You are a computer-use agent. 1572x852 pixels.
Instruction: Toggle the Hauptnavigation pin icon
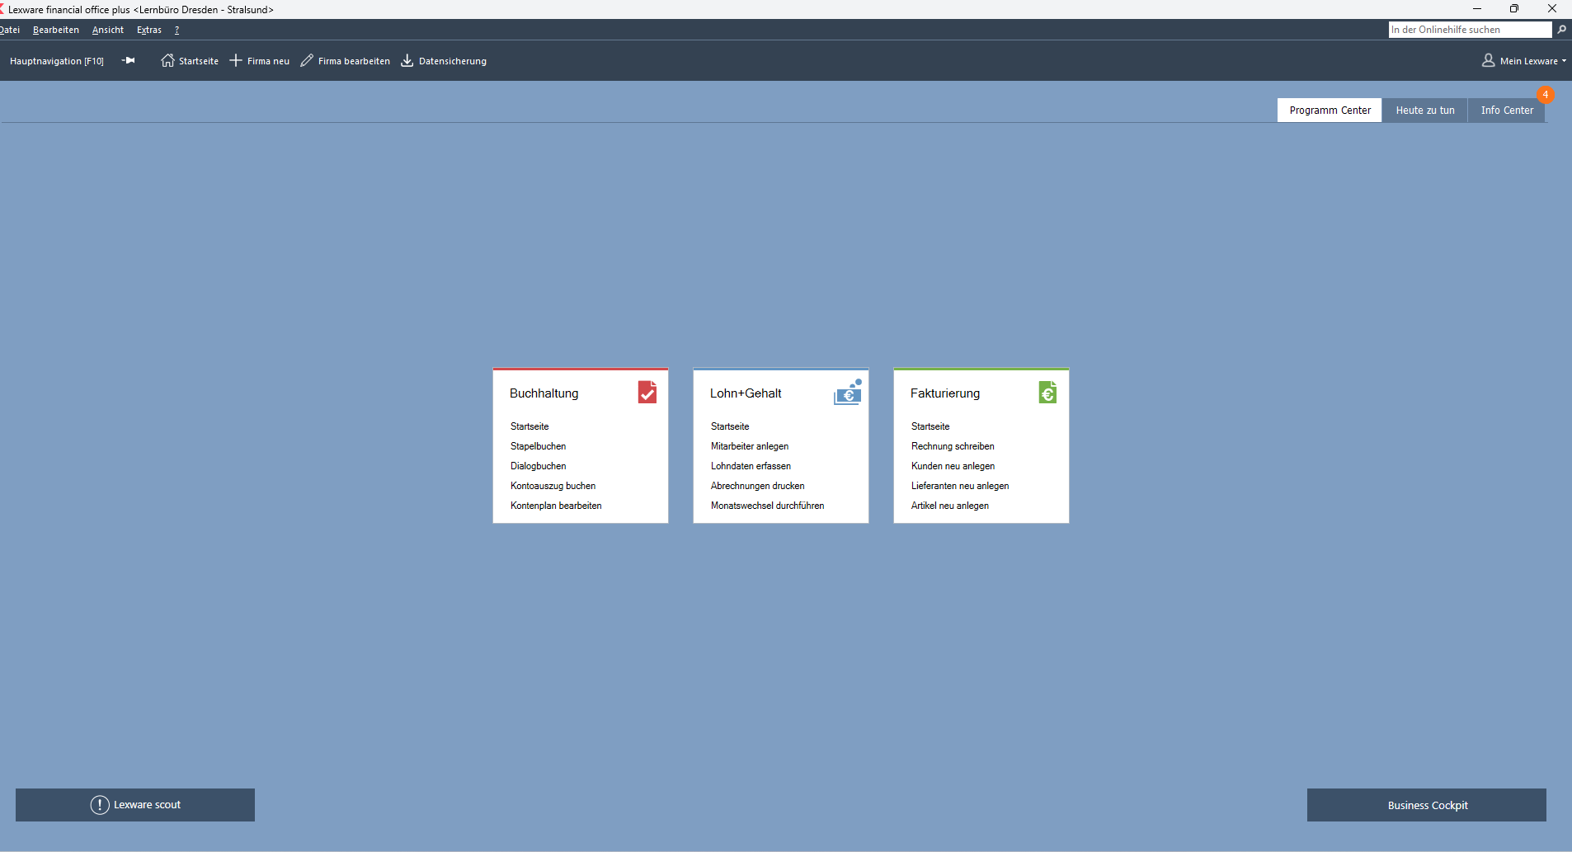[x=128, y=61]
